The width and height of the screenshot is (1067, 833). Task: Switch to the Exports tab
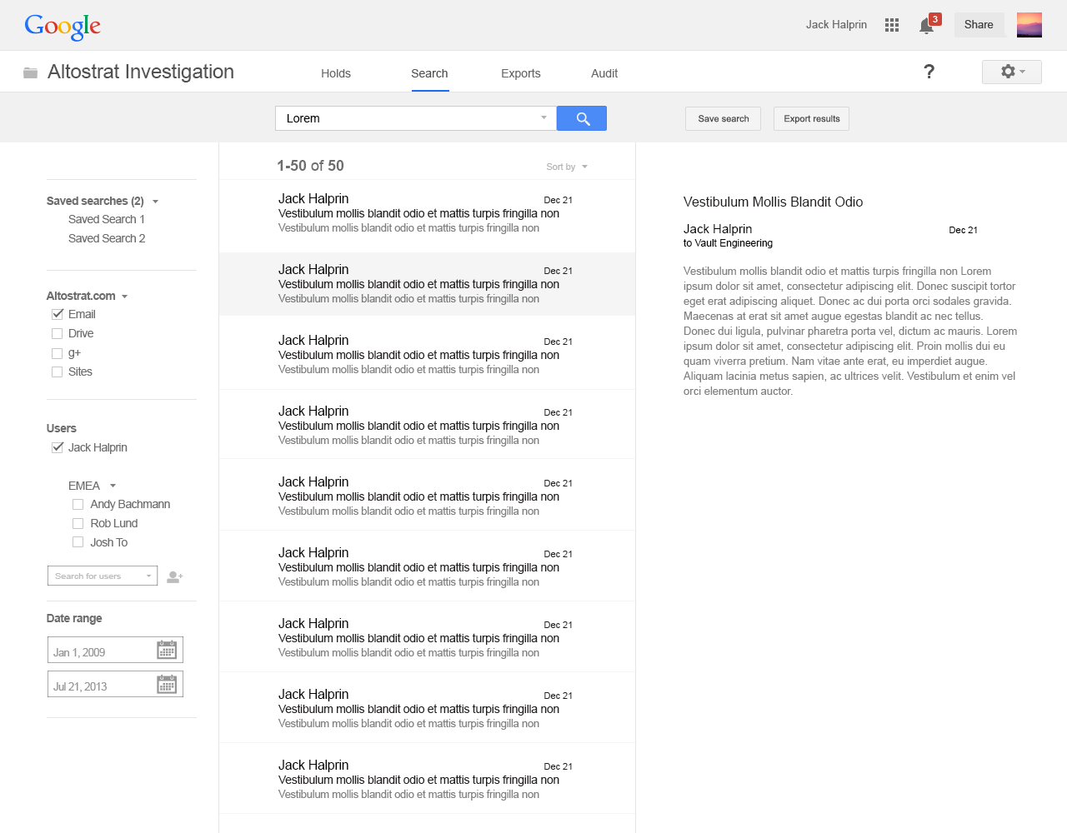521,73
